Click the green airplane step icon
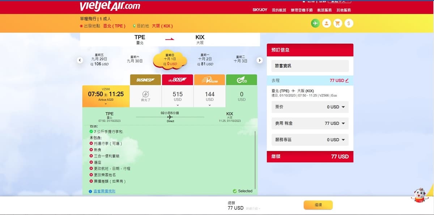 pyautogui.click(x=315, y=23)
